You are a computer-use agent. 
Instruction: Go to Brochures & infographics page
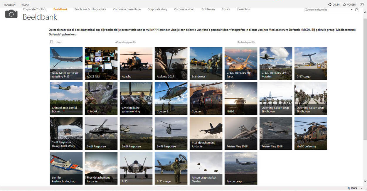pos(90,9)
